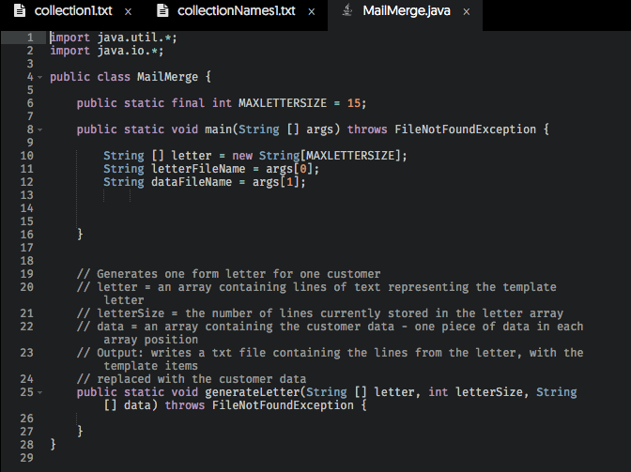Click the collection1.txt file icon
The image size is (631, 472).
[20, 11]
